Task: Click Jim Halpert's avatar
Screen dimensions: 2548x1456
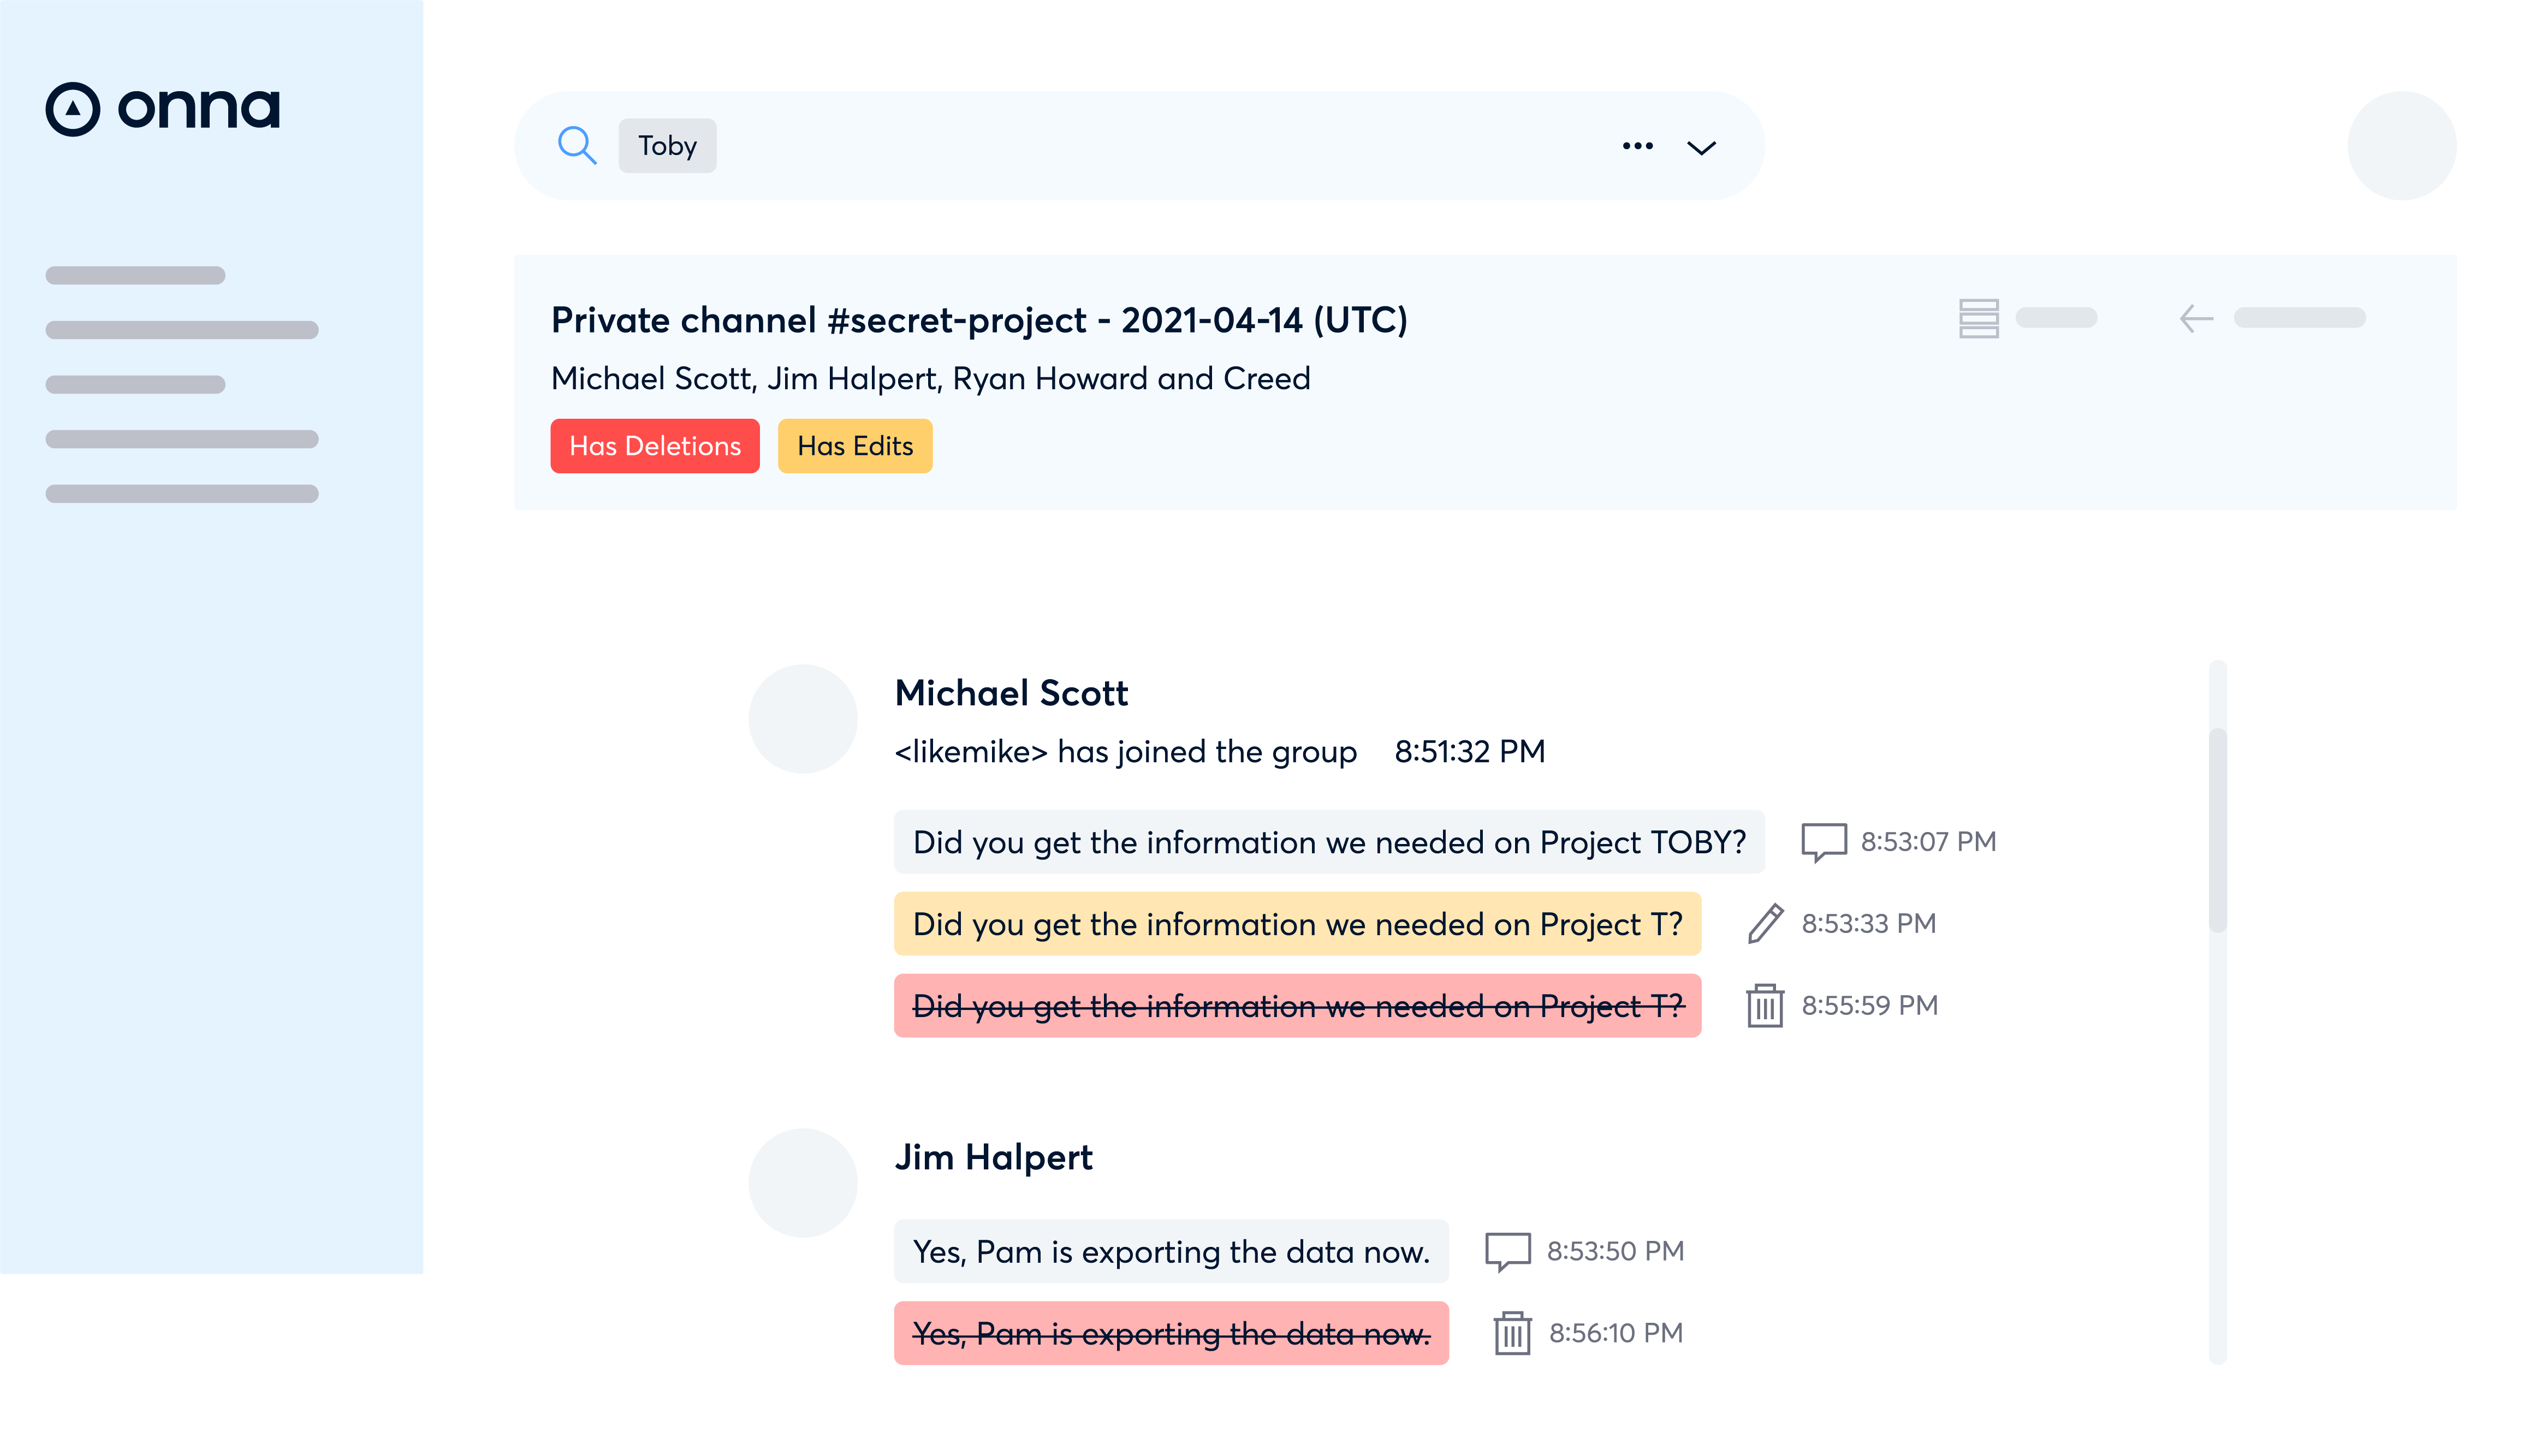Action: pos(803,1183)
